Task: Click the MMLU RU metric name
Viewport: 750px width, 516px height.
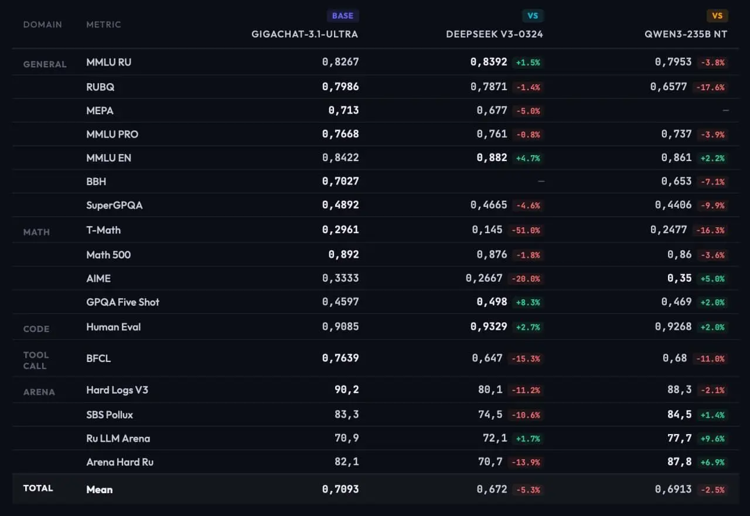Action: coord(109,62)
